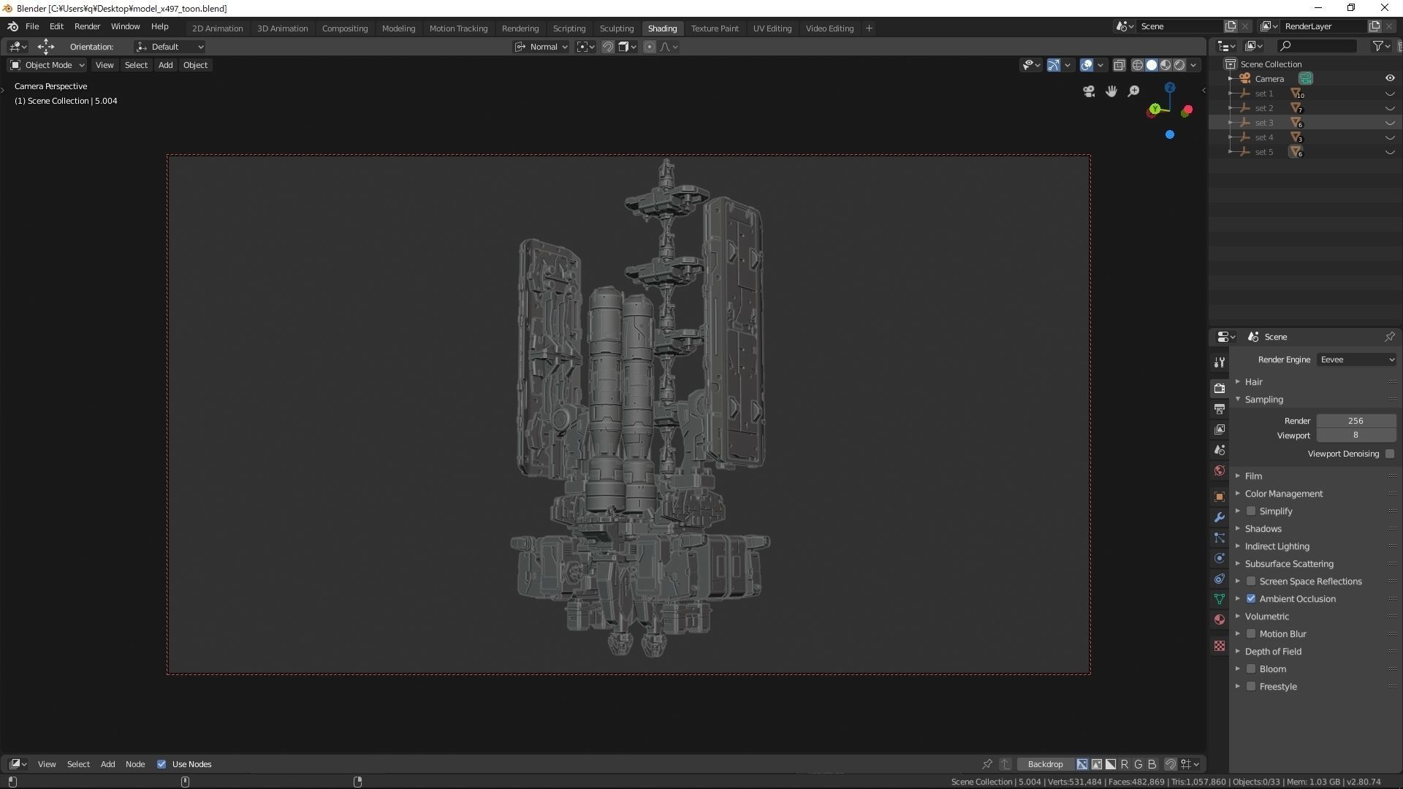The height and width of the screenshot is (789, 1403).
Task: Switch to Material Preview (LookDev) shading
Action: 1166,65
